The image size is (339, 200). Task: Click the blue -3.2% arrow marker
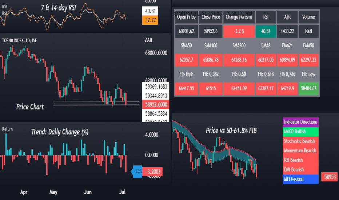(x=137, y=172)
